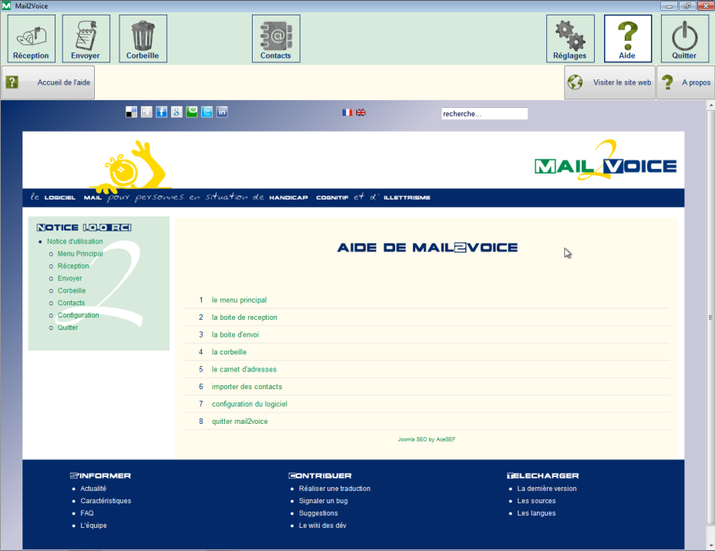Click the scrollbar down arrow
715x551 pixels.
pos(711,546)
